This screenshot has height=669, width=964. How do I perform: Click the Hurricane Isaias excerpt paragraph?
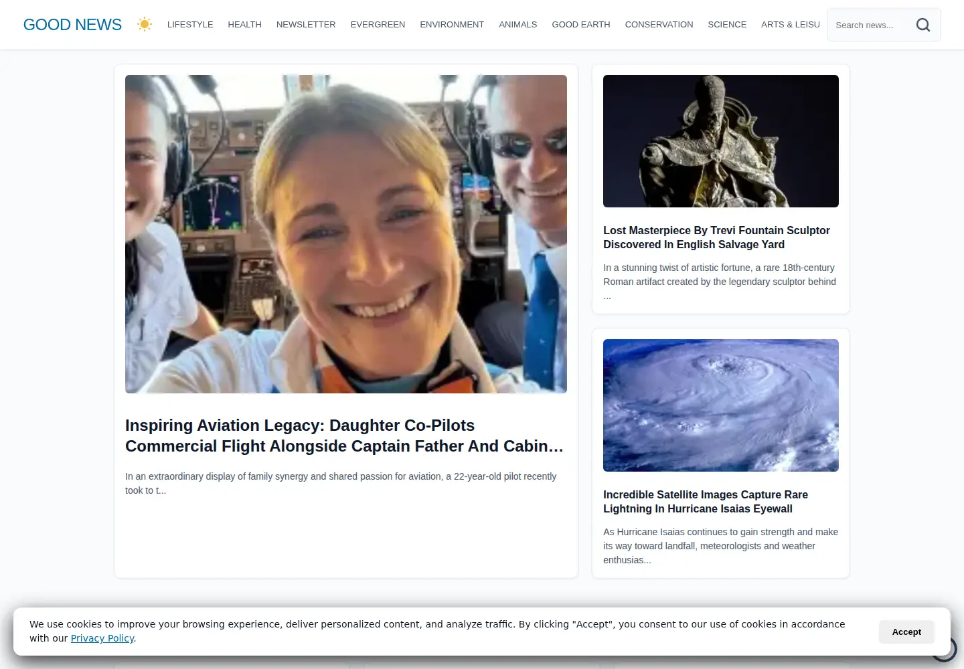(721, 546)
